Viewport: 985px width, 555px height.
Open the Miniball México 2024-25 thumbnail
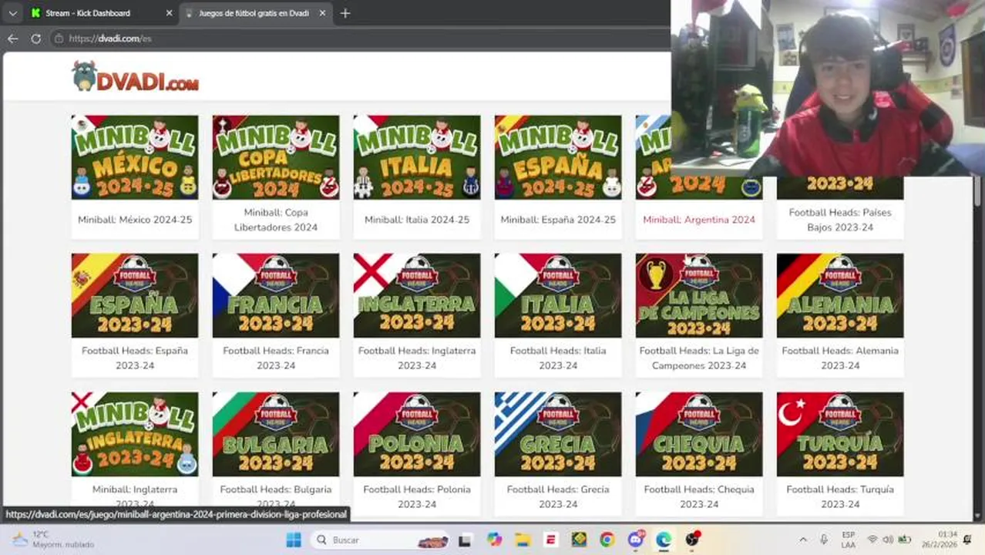pos(135,157)
